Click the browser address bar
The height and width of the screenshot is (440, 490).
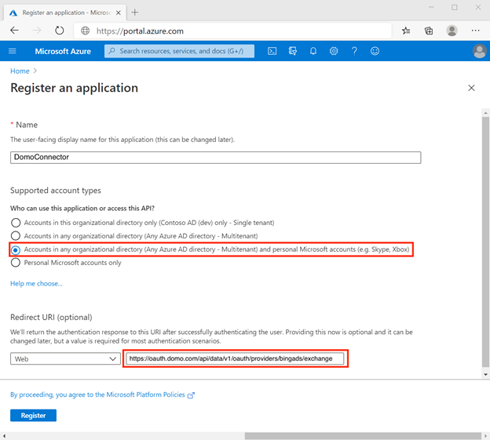tap(232, 31)
